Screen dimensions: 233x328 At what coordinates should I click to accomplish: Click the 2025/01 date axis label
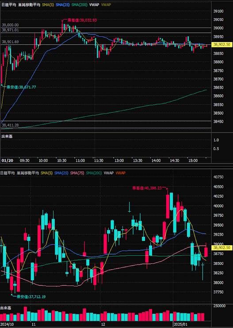click(x=180, y=324)
